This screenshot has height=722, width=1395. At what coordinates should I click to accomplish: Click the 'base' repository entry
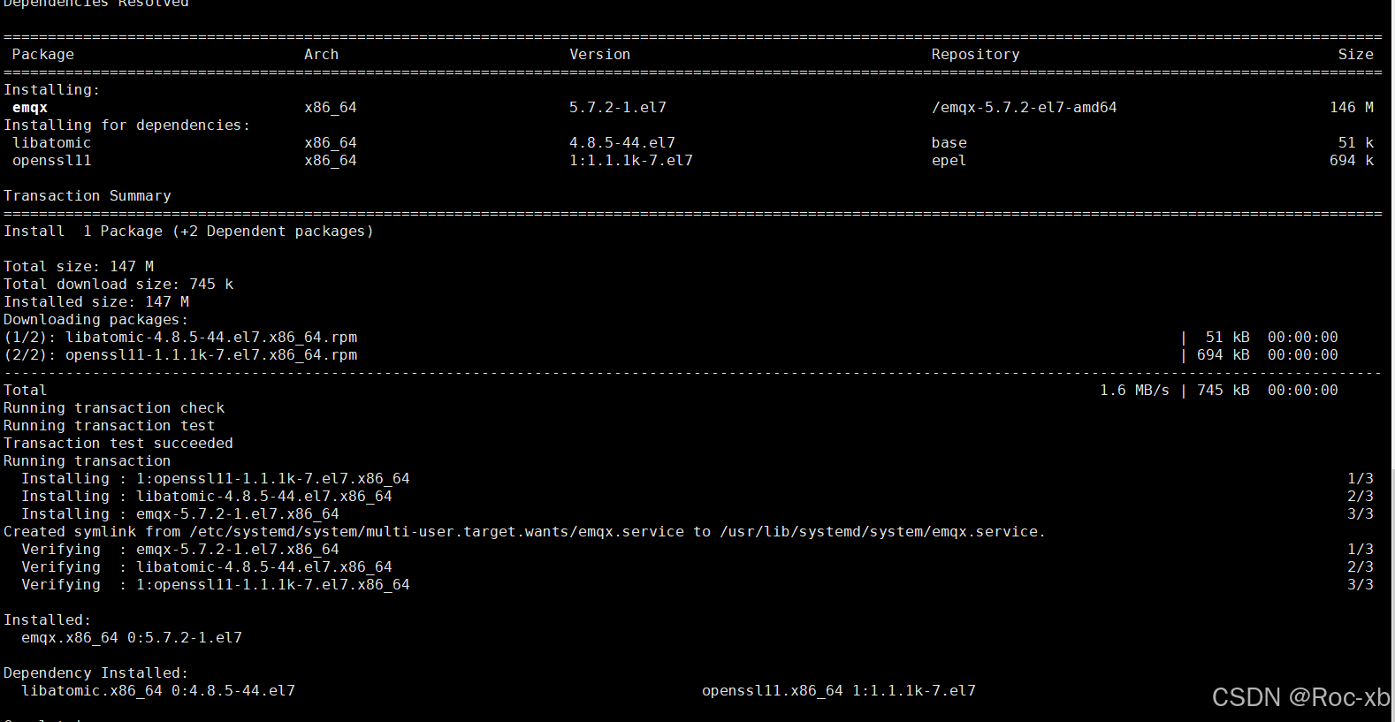pyautogui.click(x=949, y=143)
